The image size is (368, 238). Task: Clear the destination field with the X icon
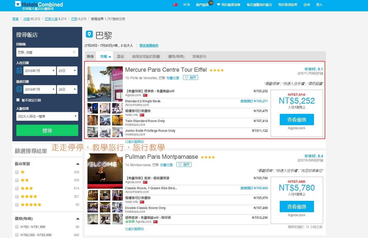[x=74, y=52]
